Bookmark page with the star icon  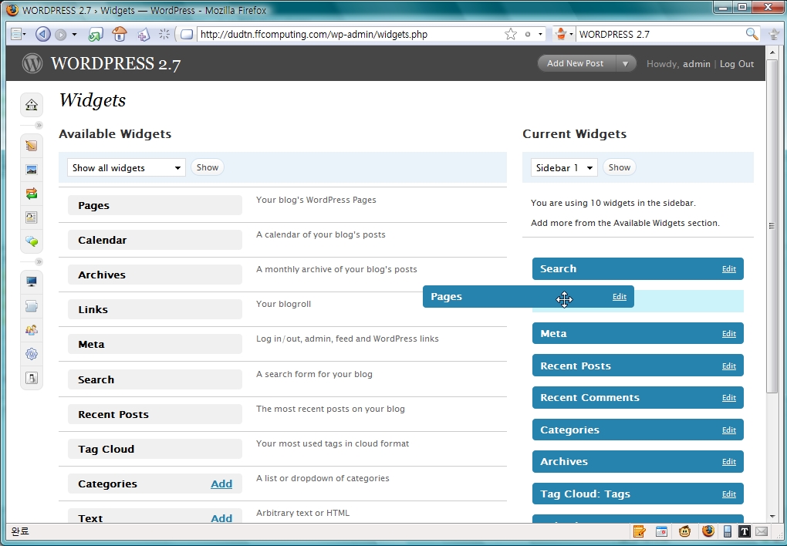[x=511, y=34]
